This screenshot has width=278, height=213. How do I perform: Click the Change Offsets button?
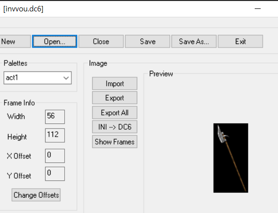[x=36, y=195]
